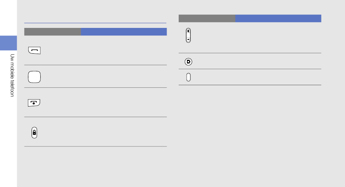Select the blue header cell of left table
Image resolution: width=345 pixels, height=187 pixels.
tap(124, 32)
